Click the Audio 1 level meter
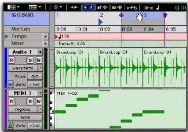Viewport: 188px width, 132px height. pos(46,68)
